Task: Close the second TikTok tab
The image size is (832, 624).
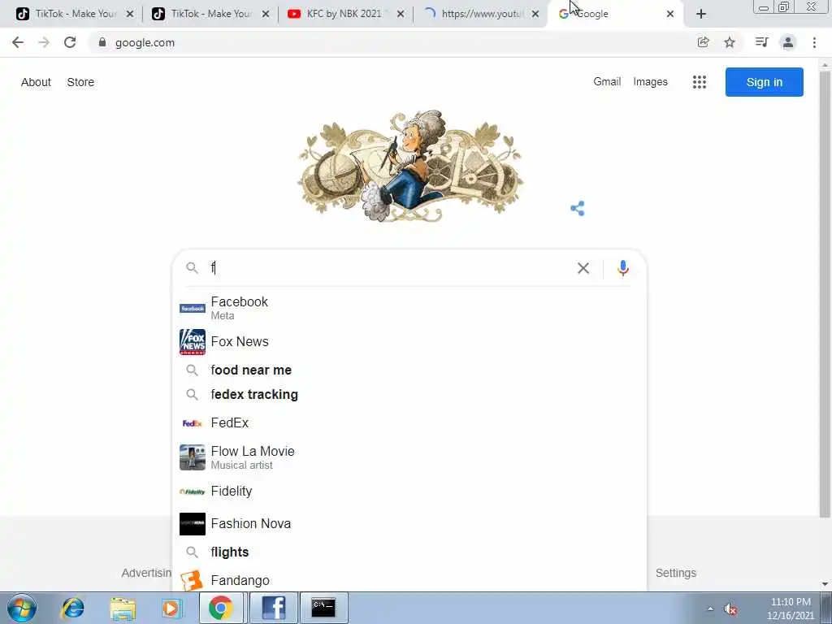Action: pos(266,14)
